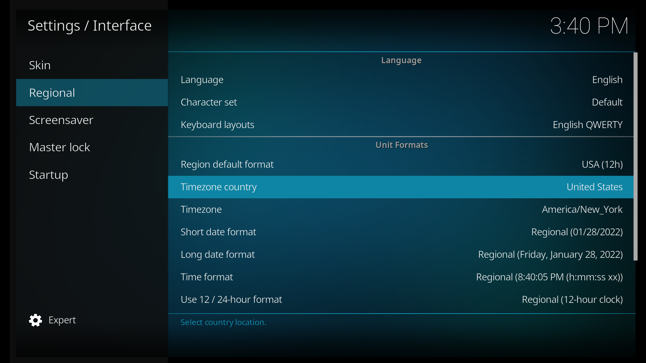Open the Timezone America/New_York setting
The image size is (646, 363).
(401, 209)
